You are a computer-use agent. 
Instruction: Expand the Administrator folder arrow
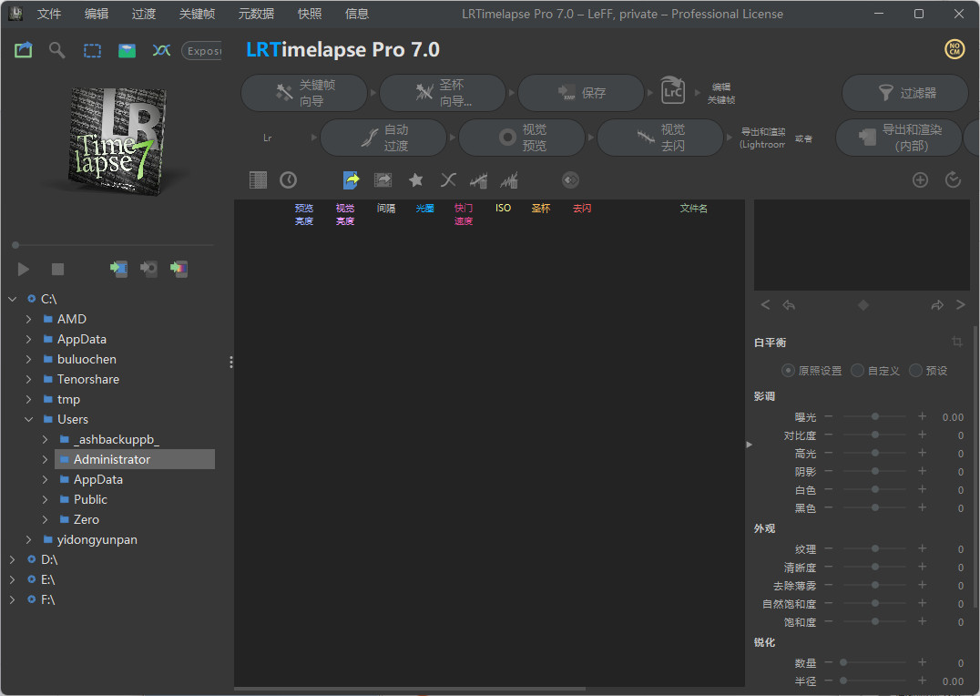45,459
